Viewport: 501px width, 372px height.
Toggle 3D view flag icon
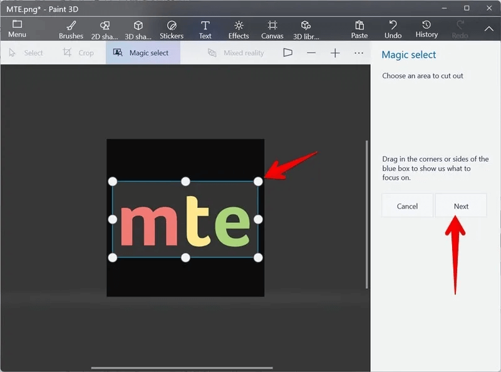click(287, 53)
